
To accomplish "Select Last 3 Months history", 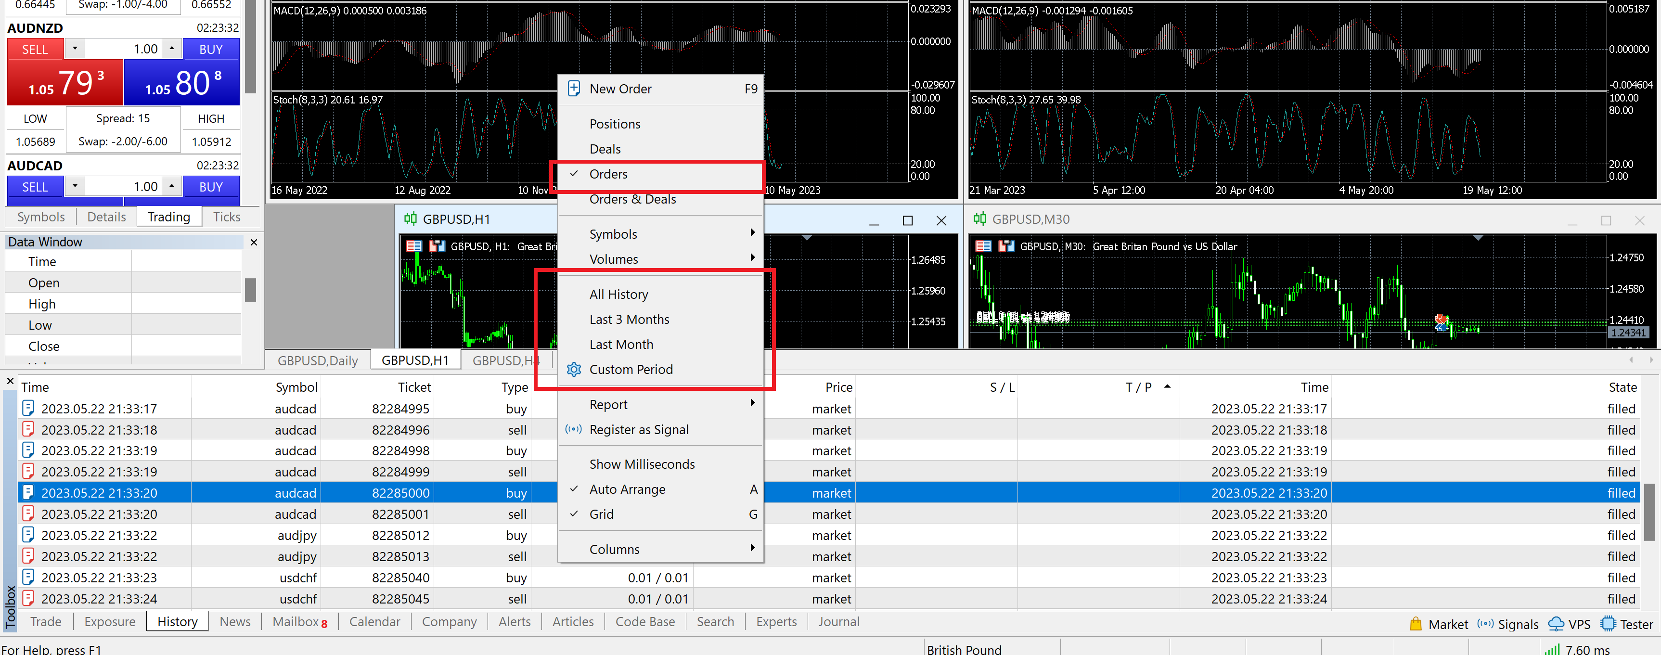I will (x=629, y=319).
